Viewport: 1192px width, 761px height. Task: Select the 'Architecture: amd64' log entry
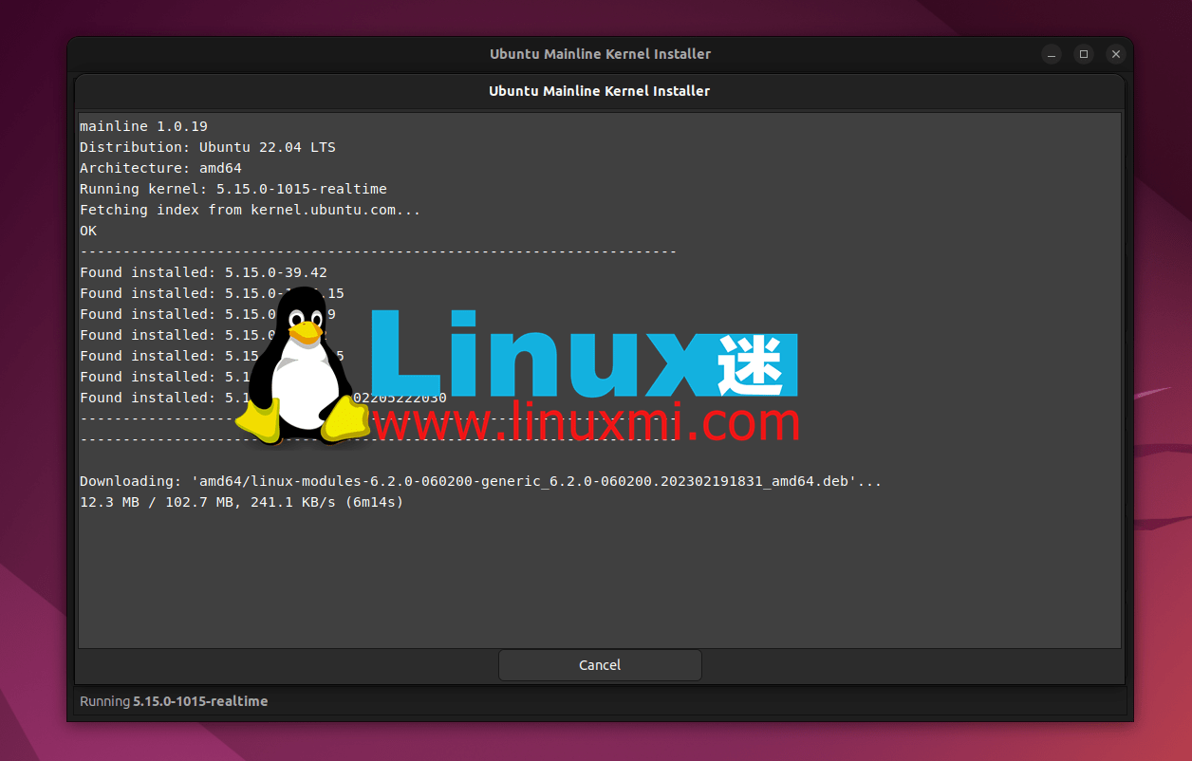click(x=177, y=167)
